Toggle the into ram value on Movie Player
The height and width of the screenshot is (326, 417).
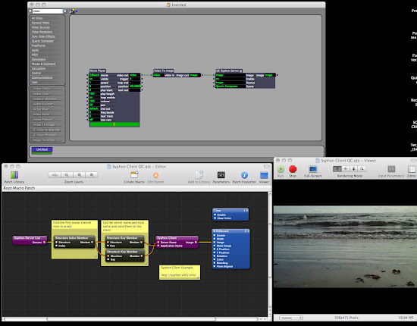[x=94, y=120]
